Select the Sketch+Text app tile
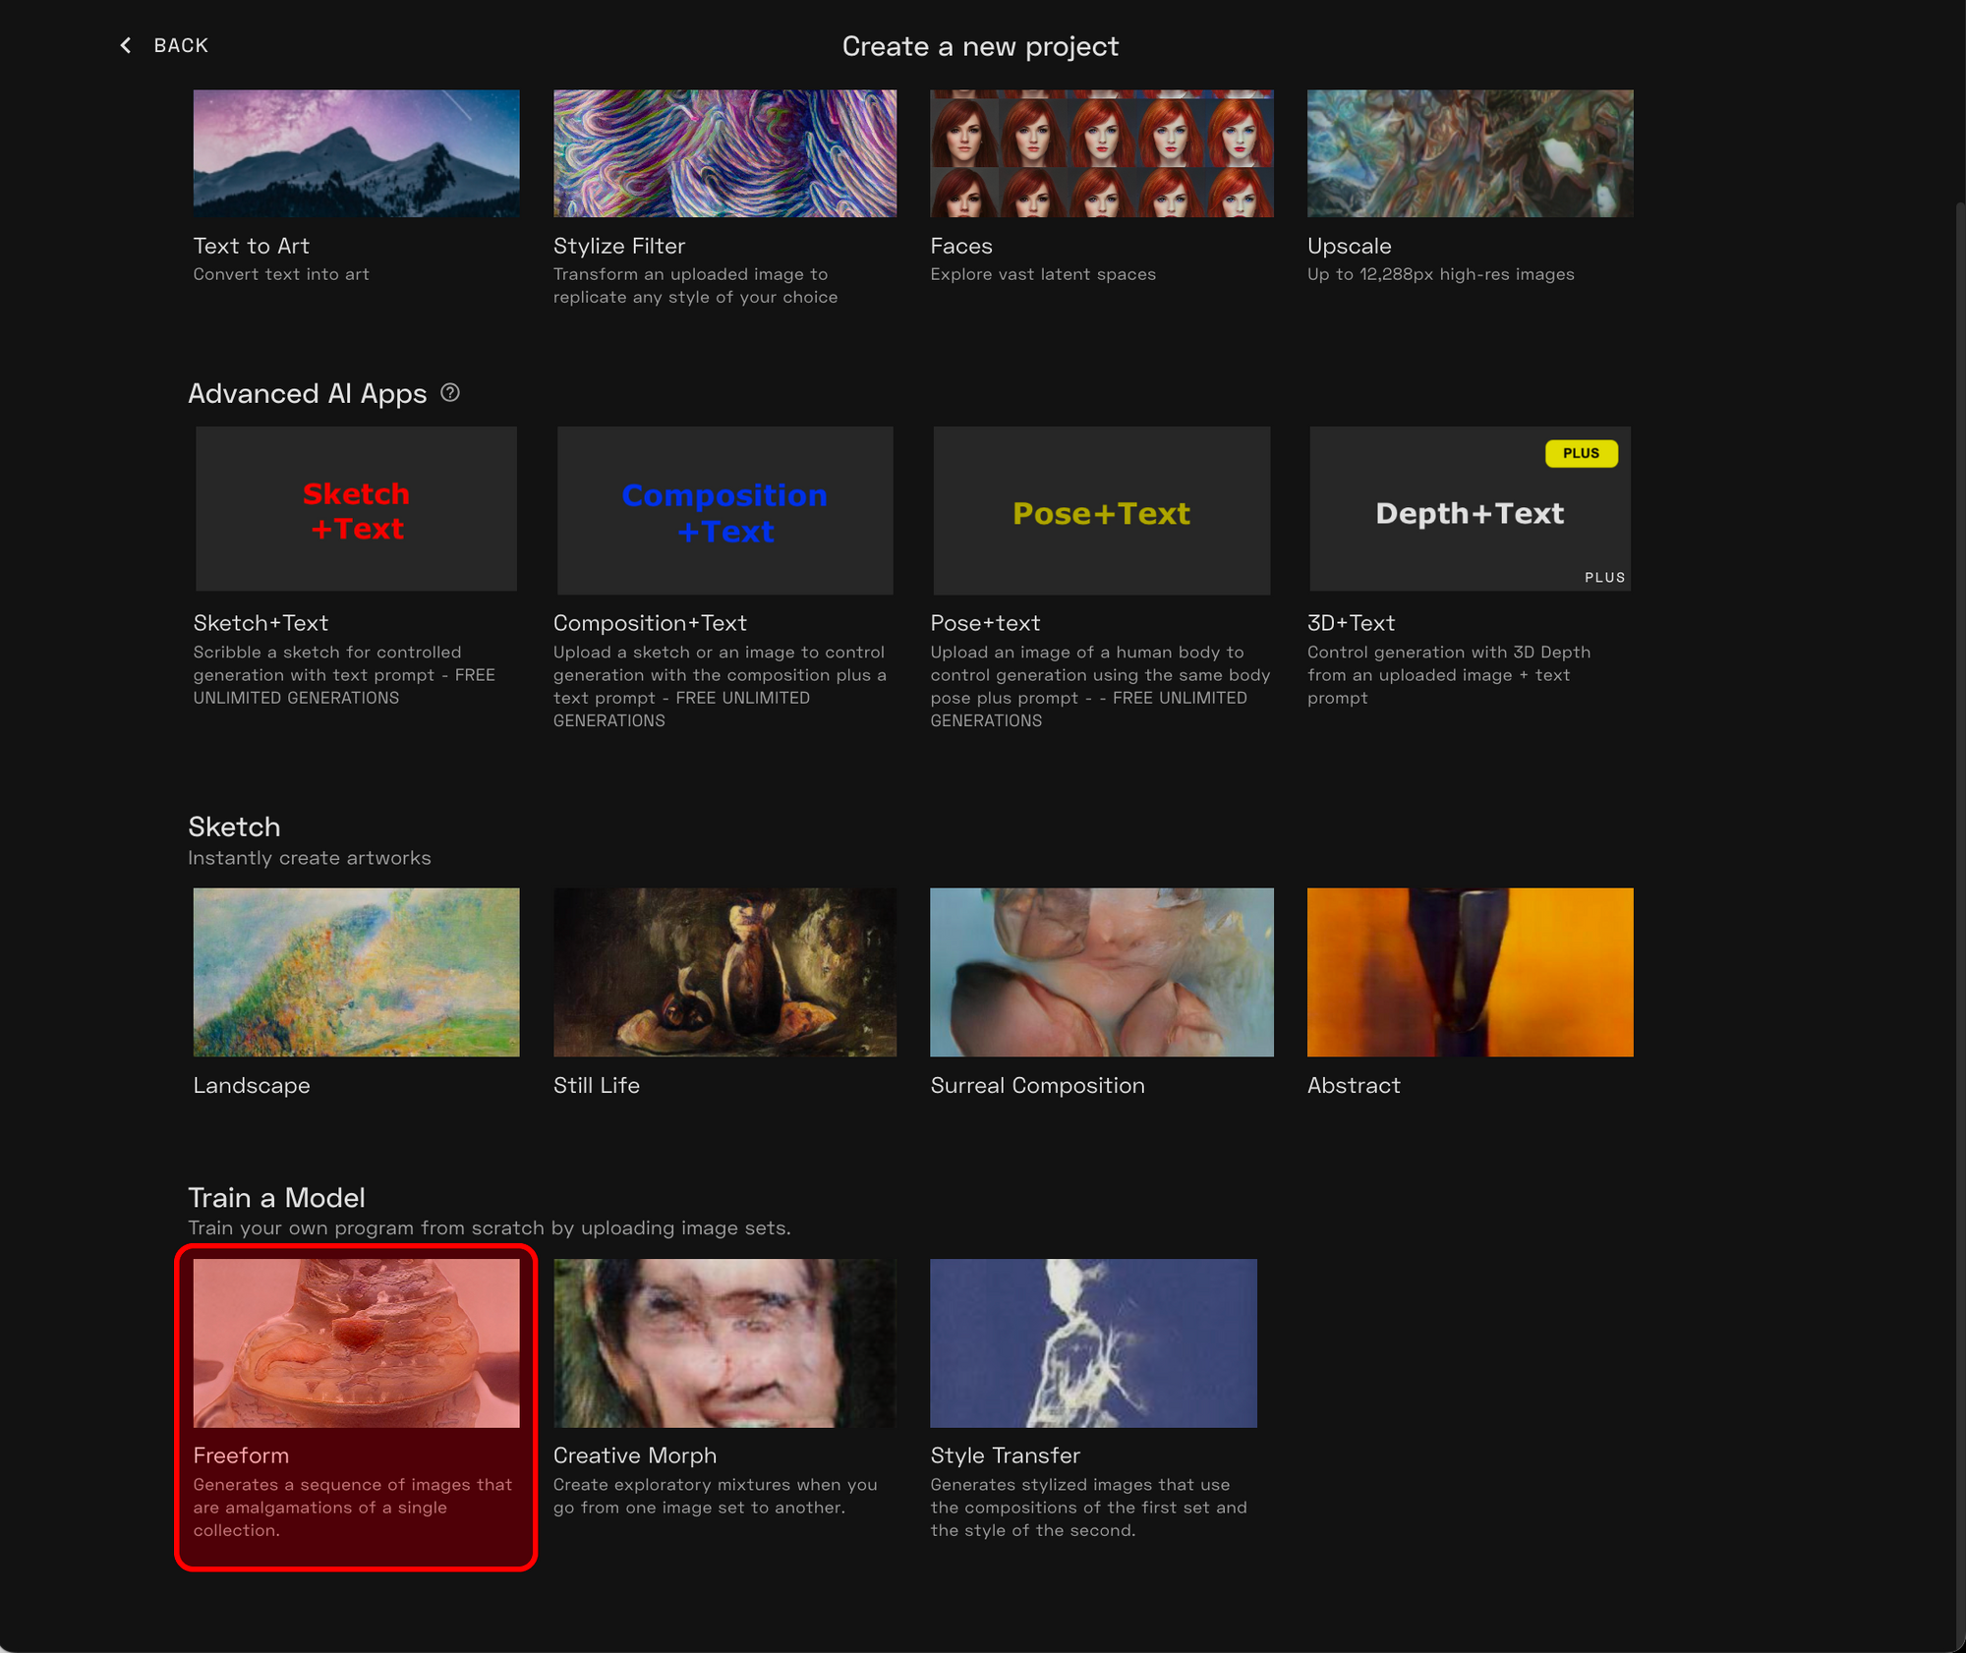1966x1653 pixels. tap(356, 509)
